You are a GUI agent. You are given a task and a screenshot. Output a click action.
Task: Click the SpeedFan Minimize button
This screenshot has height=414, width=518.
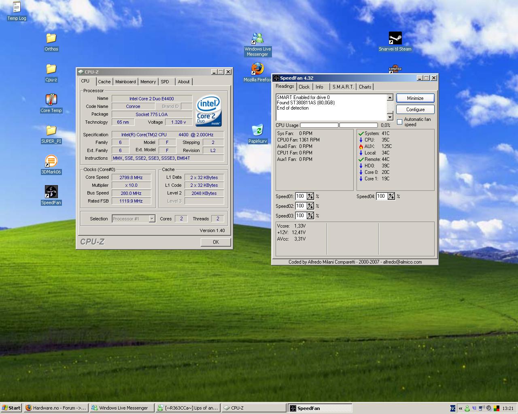(415, 98)
